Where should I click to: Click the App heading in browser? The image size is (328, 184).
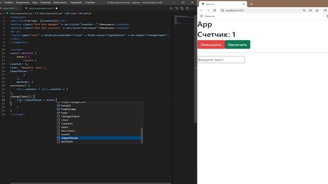(205, 25)
